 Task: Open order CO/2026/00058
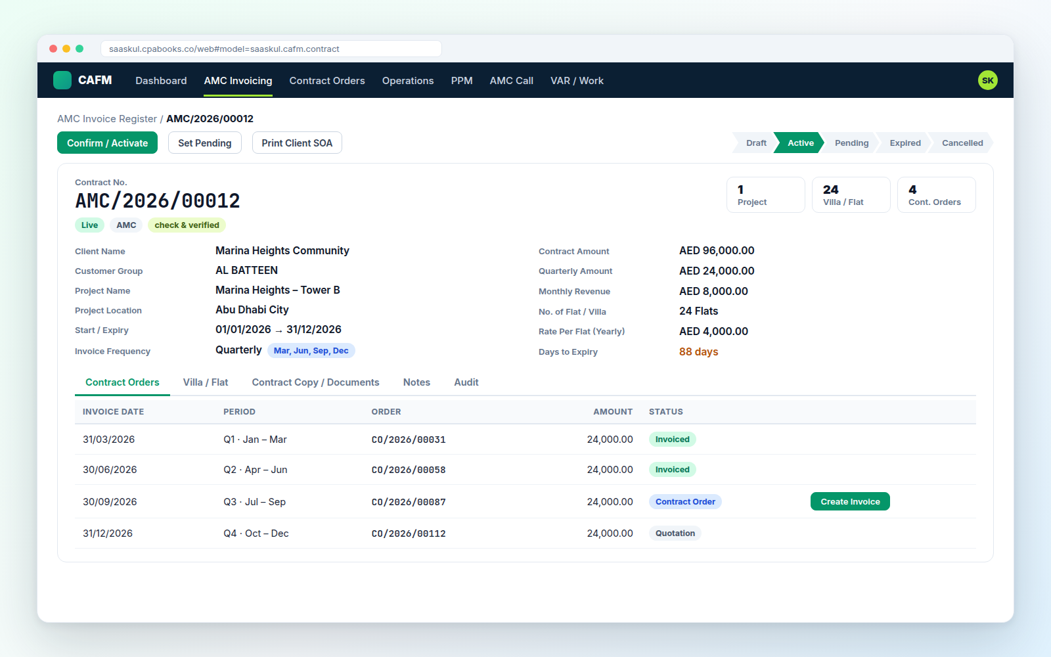(x=409, y=470)
